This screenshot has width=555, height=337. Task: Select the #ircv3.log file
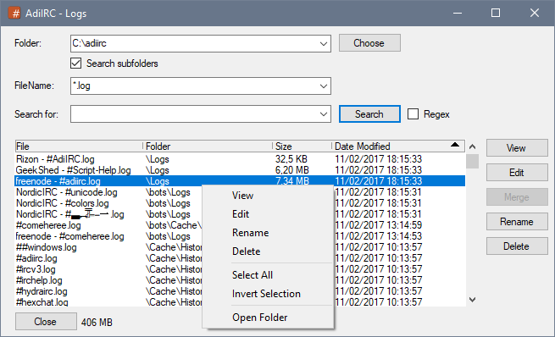click(x=36, y=269)
